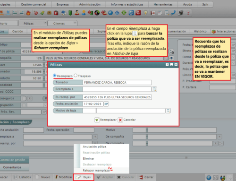Choose Anulación póliza from Bajas menu

pyautogui.click(x=94, y=147)
